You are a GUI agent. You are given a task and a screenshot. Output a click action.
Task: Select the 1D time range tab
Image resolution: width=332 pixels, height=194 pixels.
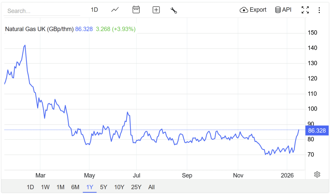(x=30, y=187)
